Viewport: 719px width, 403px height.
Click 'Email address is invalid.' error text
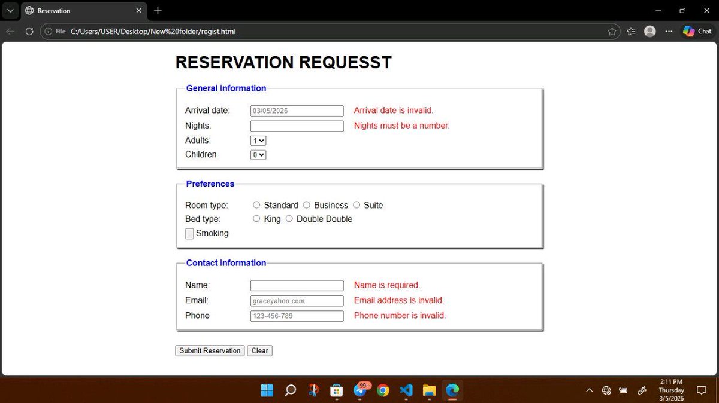click(399, 300)
